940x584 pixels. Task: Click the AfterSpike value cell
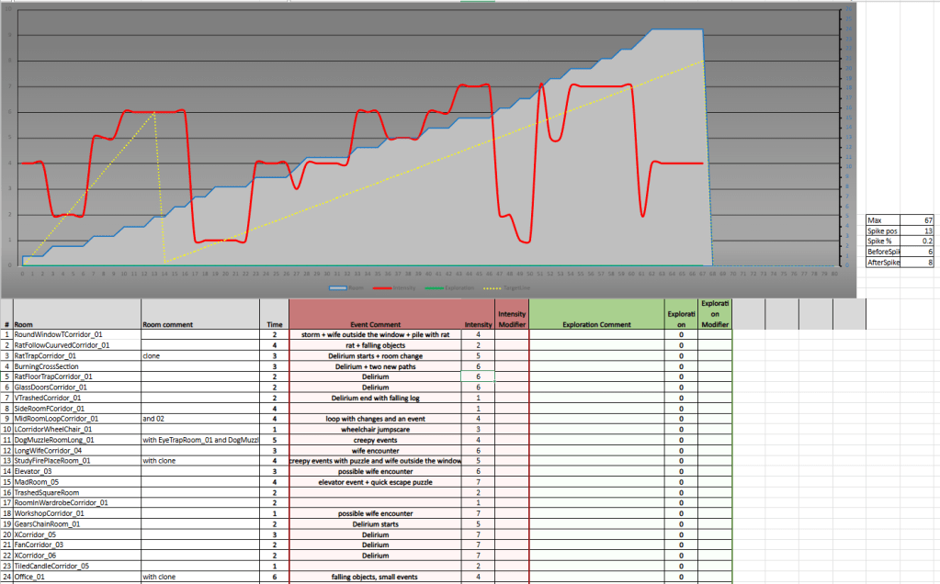[x=921, y=263]
